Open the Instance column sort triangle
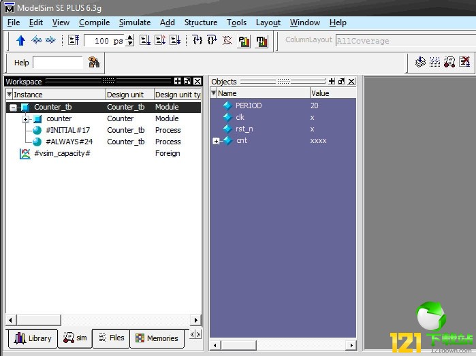This screenshot has height=356, width=476. pos(10,94)
